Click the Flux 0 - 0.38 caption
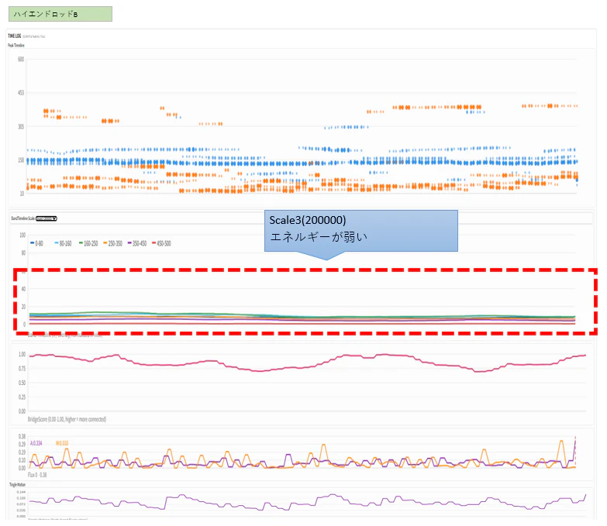 [x=37, y=475]
